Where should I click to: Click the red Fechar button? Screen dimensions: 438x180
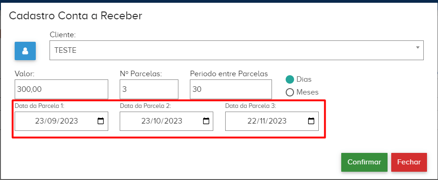[x=409, y=163]
